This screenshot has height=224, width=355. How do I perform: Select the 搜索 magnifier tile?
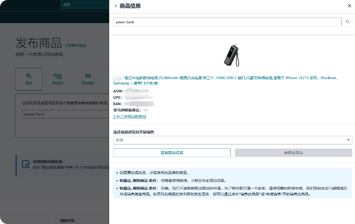point(29,79)
